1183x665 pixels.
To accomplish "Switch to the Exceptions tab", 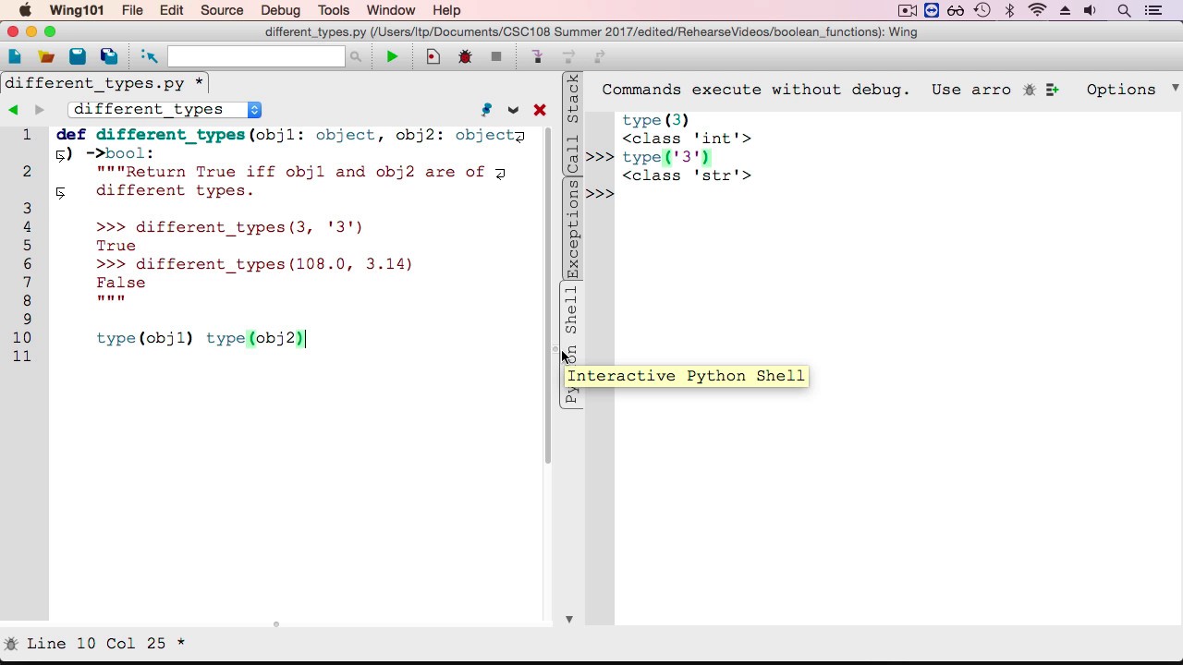I will tap(572, 230).
